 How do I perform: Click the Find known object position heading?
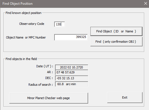pyautogui.click(x=24, y=13)
